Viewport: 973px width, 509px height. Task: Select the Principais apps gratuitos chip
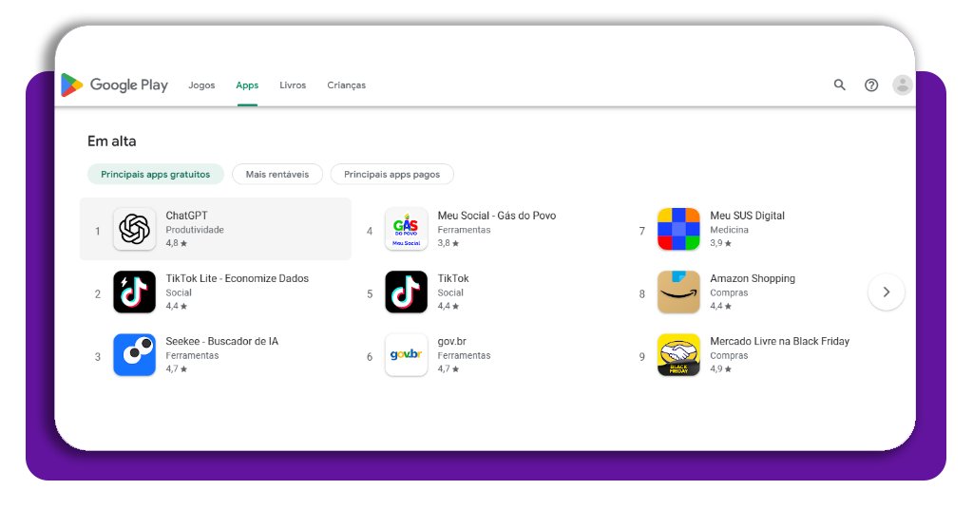(155, 174)
